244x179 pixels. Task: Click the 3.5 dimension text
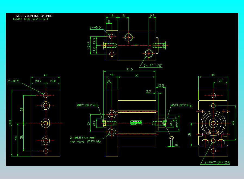coord(148,91)
